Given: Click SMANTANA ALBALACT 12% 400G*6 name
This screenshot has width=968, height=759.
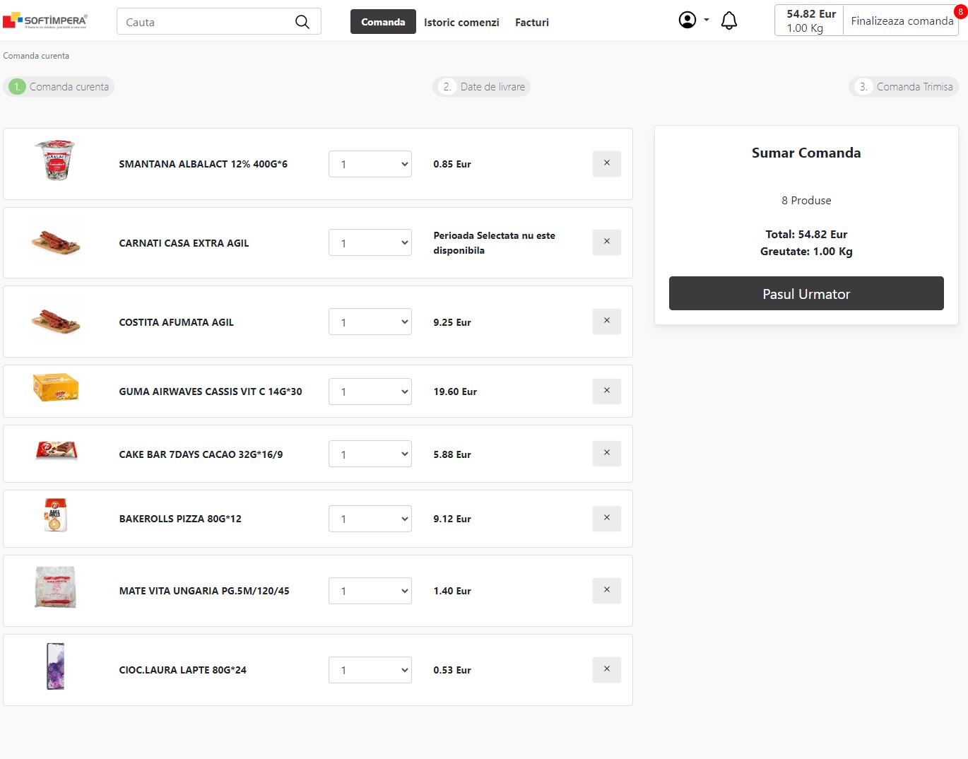Looking at the screenshot, I should (203, 164).
